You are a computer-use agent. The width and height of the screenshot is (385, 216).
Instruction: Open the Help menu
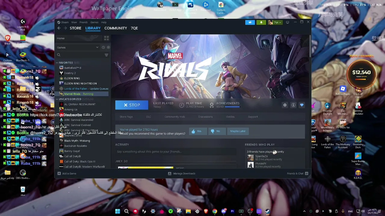[104, 22]
